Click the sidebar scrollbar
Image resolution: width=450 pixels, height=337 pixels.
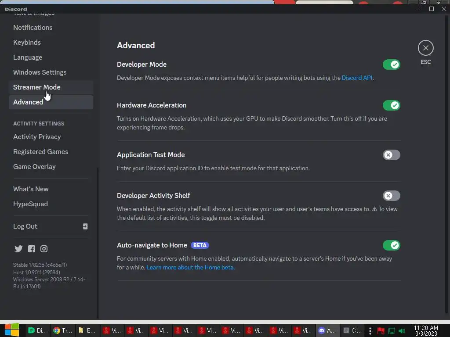(98, 243)
